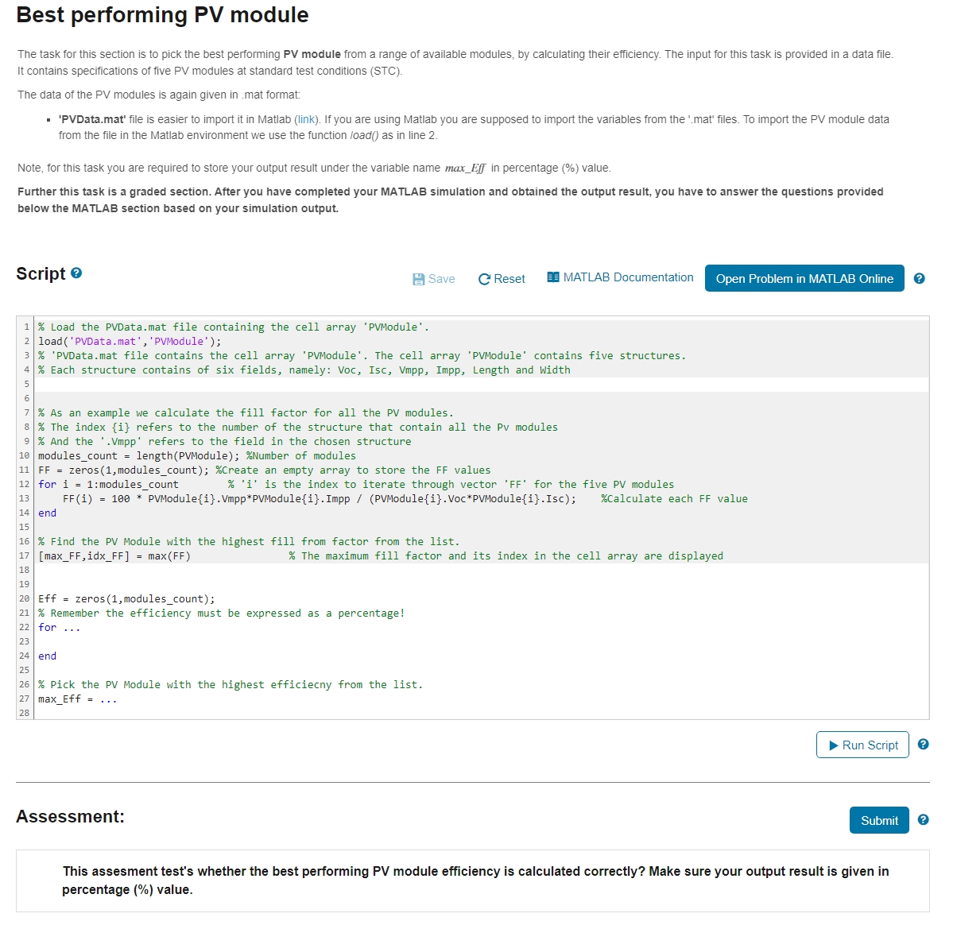The image size is (957, 925).
Task: Click the Run Script play triangle icon
Action: pyautogui.click(x=833, y=745)
